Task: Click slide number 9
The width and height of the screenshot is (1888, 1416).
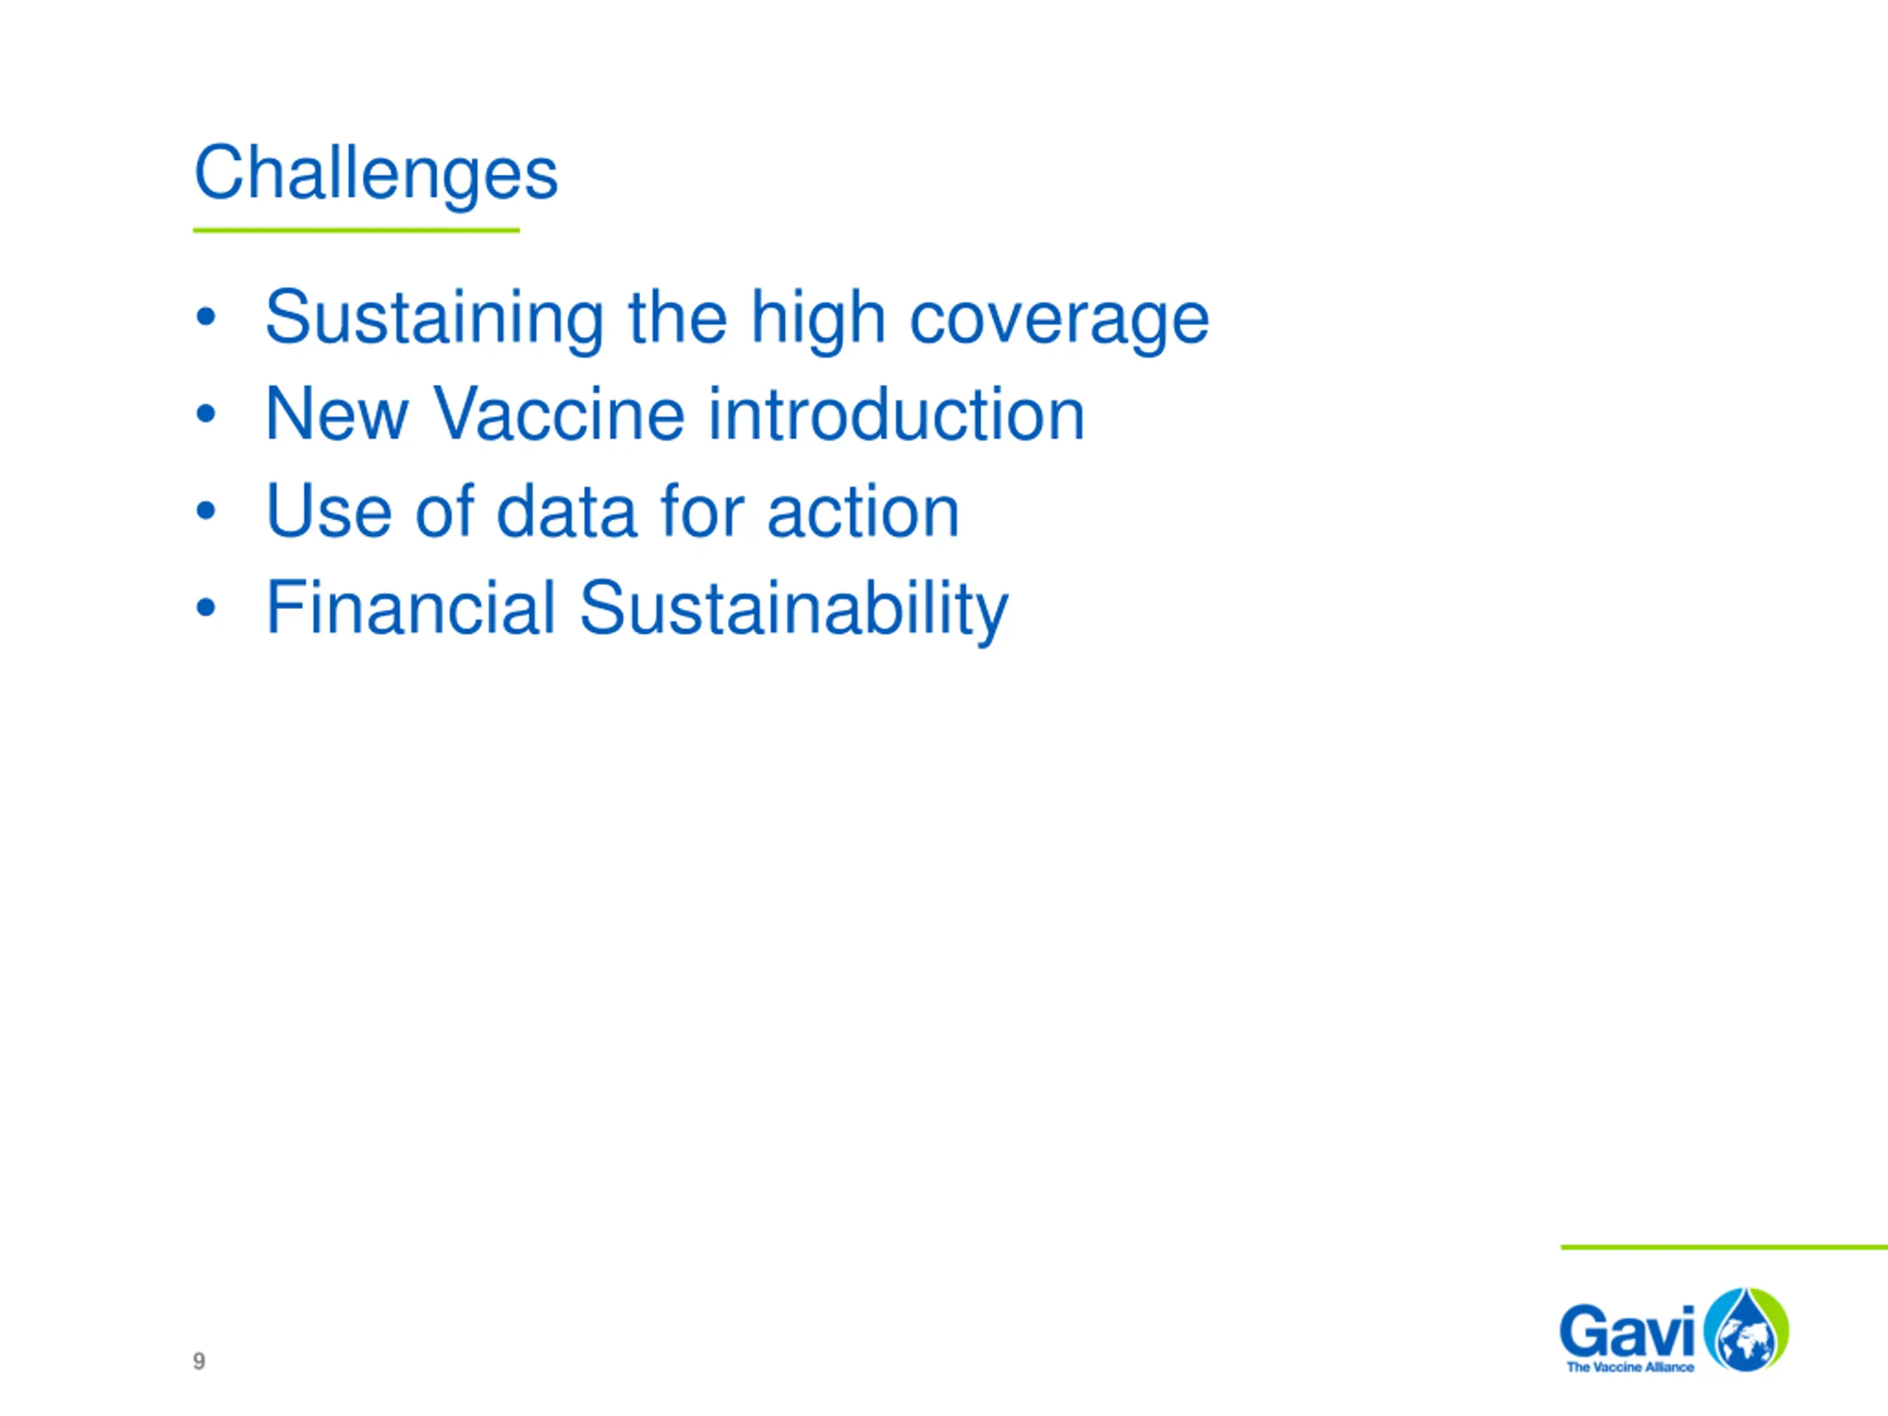Action: pyautogui.click(x=199, y=1361)
